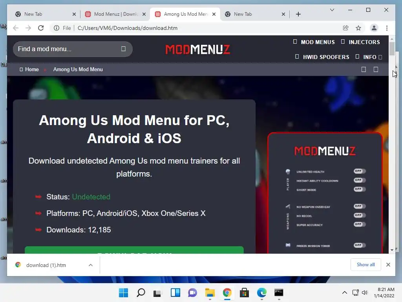The width and height of the screenshot is (402, 302).
Task: Go back with the browser back arrow
Action: click(x=16, y=28)
